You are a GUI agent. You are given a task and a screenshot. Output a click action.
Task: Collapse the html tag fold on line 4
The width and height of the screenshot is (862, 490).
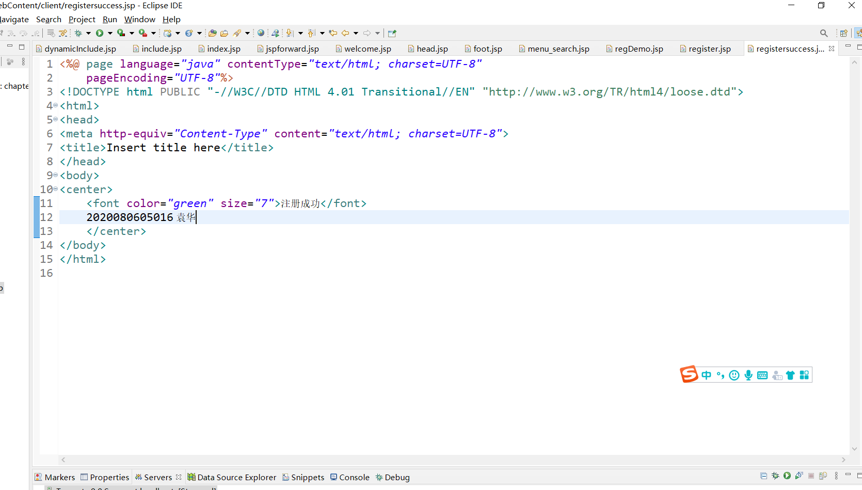click(x=56, y=105)
